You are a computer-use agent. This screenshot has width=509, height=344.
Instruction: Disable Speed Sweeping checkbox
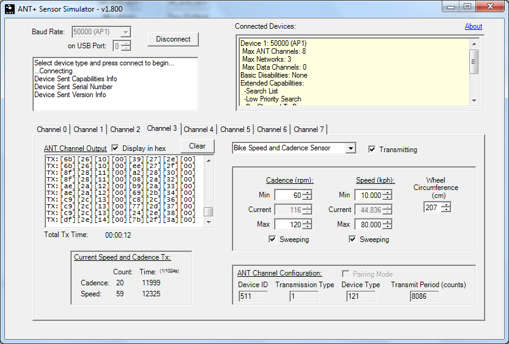click(x=352, y=240)
